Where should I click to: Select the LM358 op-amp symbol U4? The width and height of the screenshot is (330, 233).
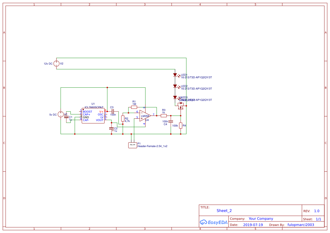point(144,116)
